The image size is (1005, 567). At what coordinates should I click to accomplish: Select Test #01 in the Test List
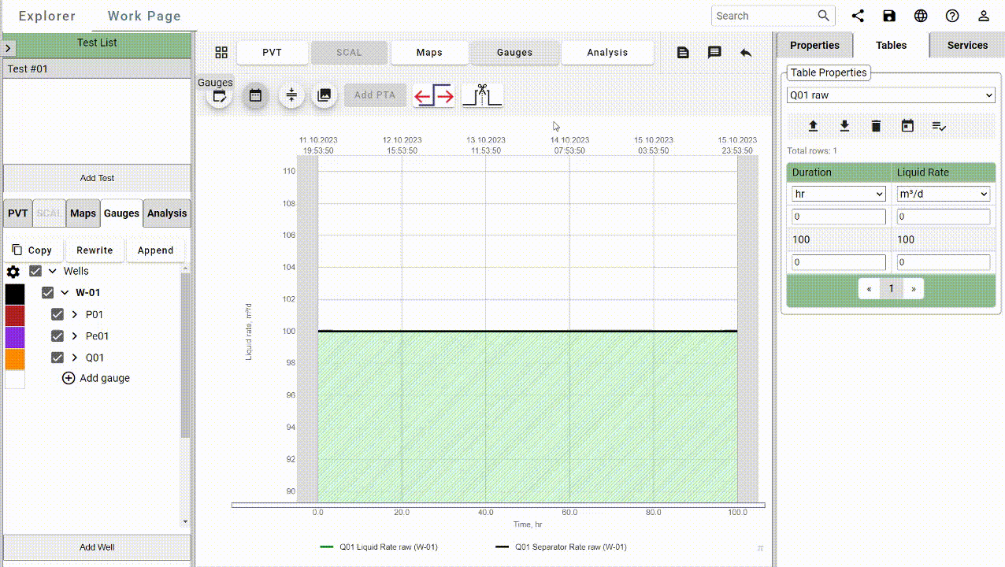(97, 69)
